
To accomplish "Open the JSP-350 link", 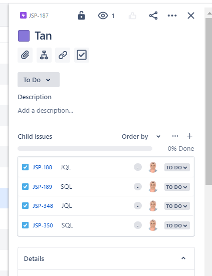I will [43, 225].
